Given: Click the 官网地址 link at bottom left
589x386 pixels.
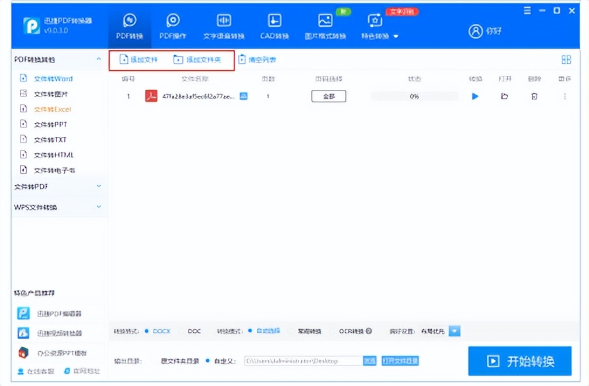Looking at the screenshot, I should pyautogui.click(x=82, y=371).
